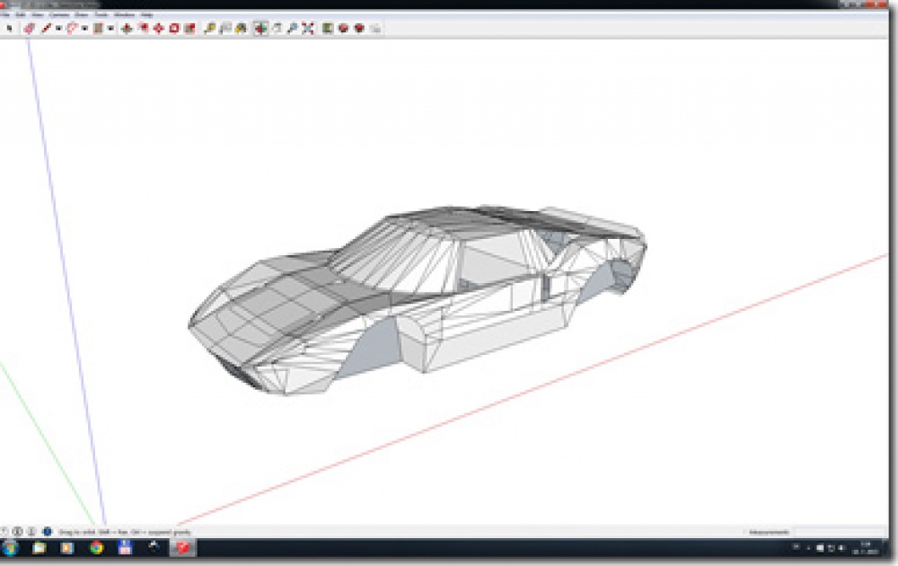
Task: Toggle the blue Instructor help icon in status bar
Action: [47, 532]
